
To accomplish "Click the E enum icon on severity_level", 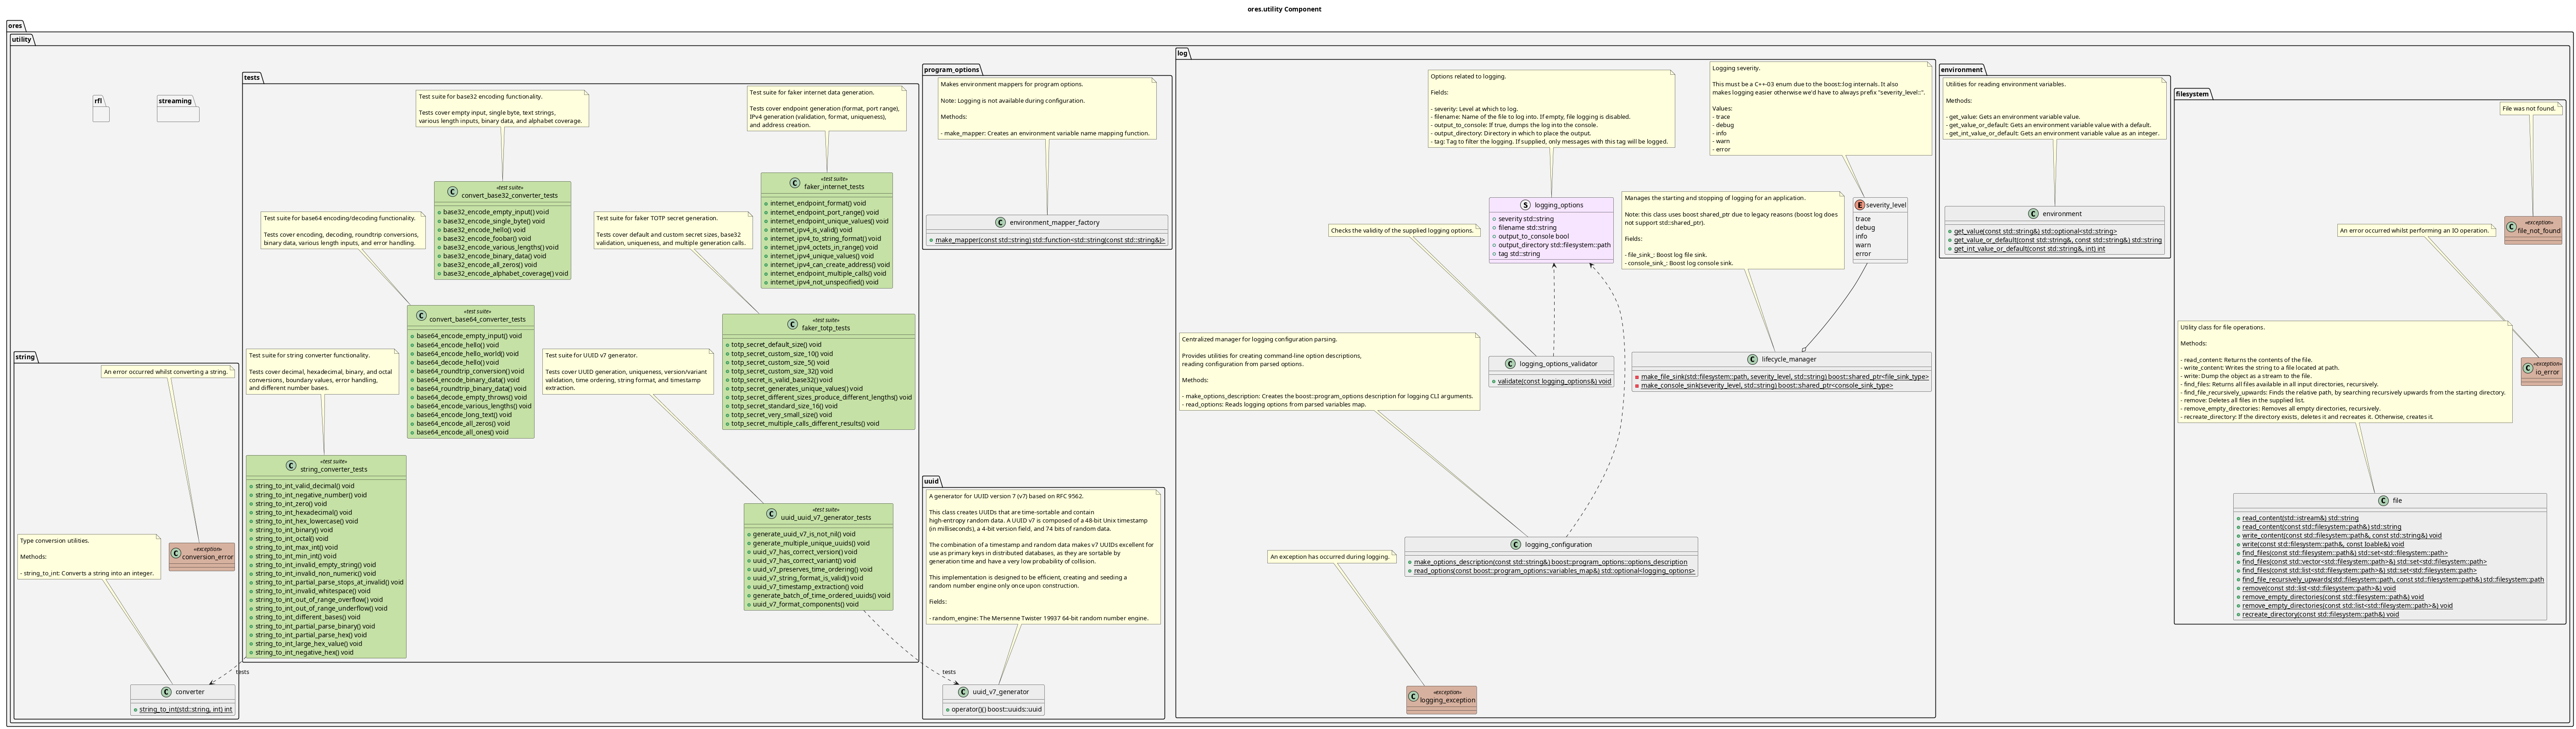I will pos(1860,205).
